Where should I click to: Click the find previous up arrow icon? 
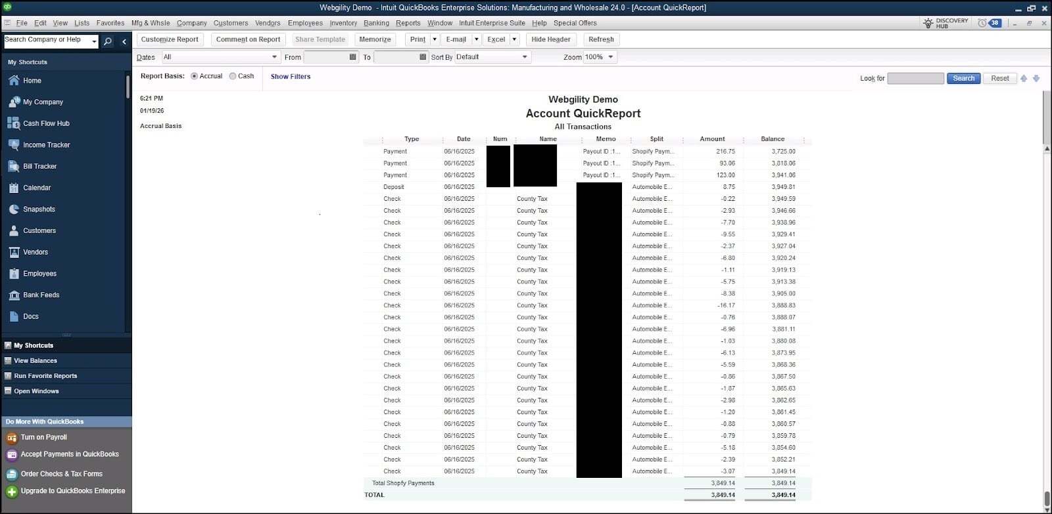click(x=1024, y=78)
